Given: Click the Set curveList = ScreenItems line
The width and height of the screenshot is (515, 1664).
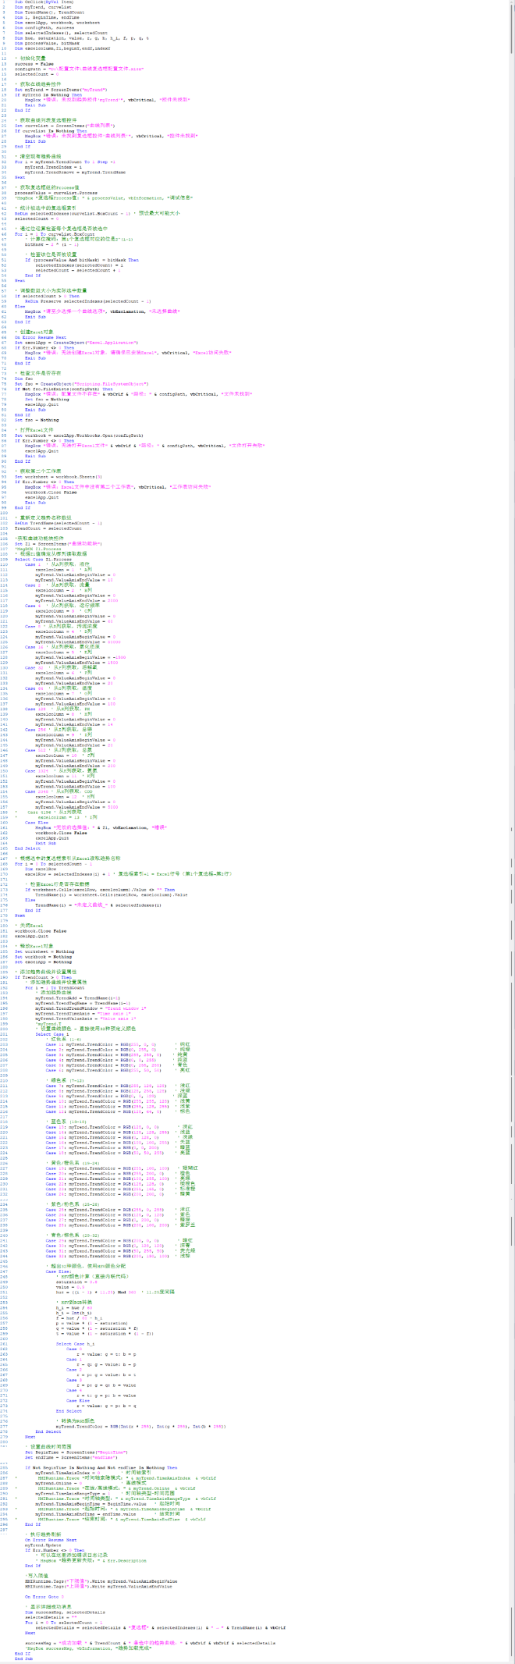Looking at the screenshot, I should click(64, 125).
